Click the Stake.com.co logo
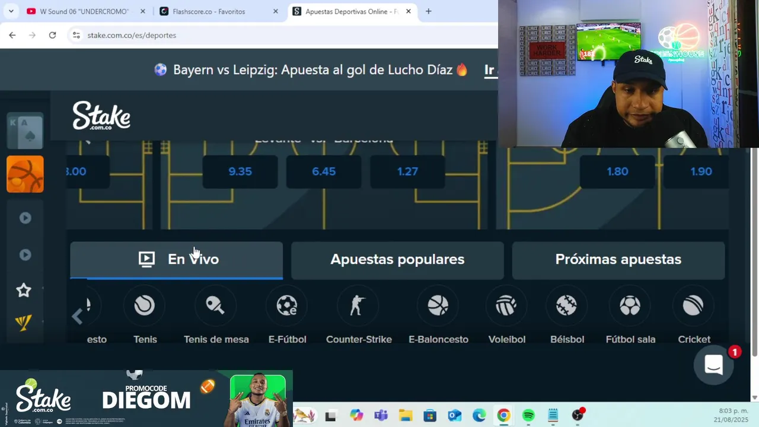The width and height of the screenshot is (759, 427). pos(101,116)
